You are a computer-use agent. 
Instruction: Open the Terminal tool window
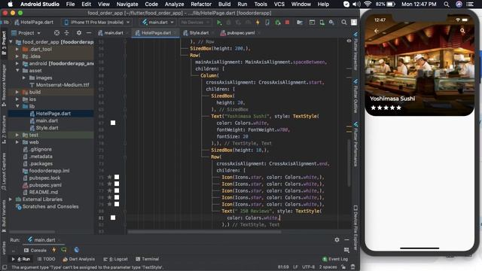click(x=148, y=259)
